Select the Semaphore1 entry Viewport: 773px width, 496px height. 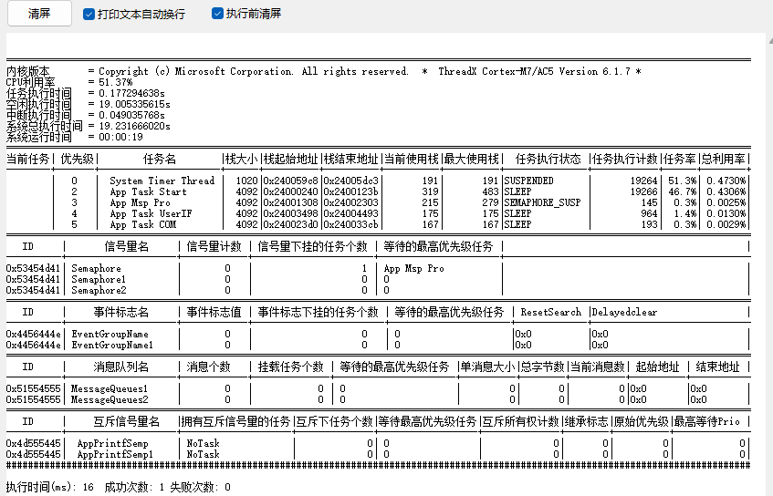99,280
